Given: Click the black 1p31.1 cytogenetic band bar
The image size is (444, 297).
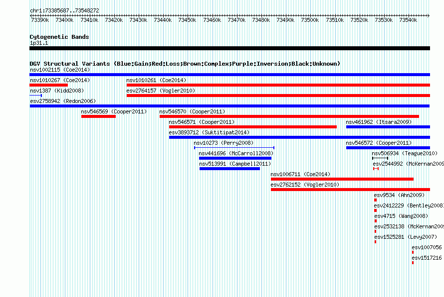Looking at the screenshot, I should click(x=229, y=49).
